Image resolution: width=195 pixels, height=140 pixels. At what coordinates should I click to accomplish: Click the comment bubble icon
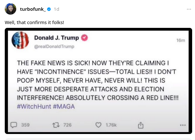coord(14,125)
